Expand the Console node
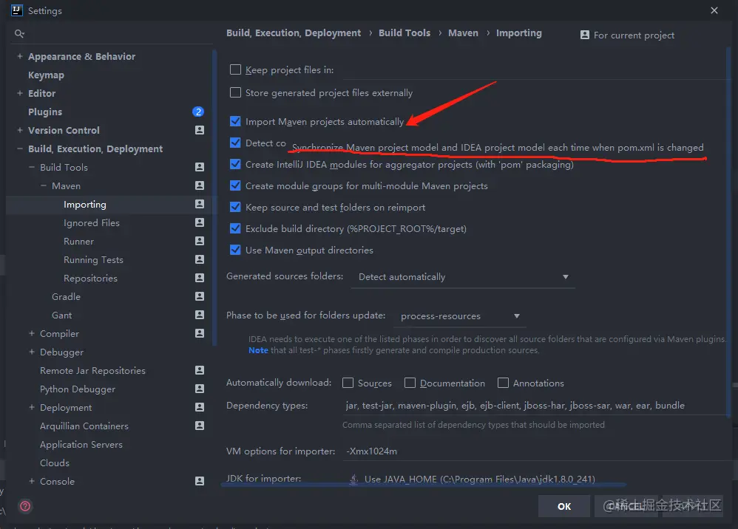 coord(32,481)
